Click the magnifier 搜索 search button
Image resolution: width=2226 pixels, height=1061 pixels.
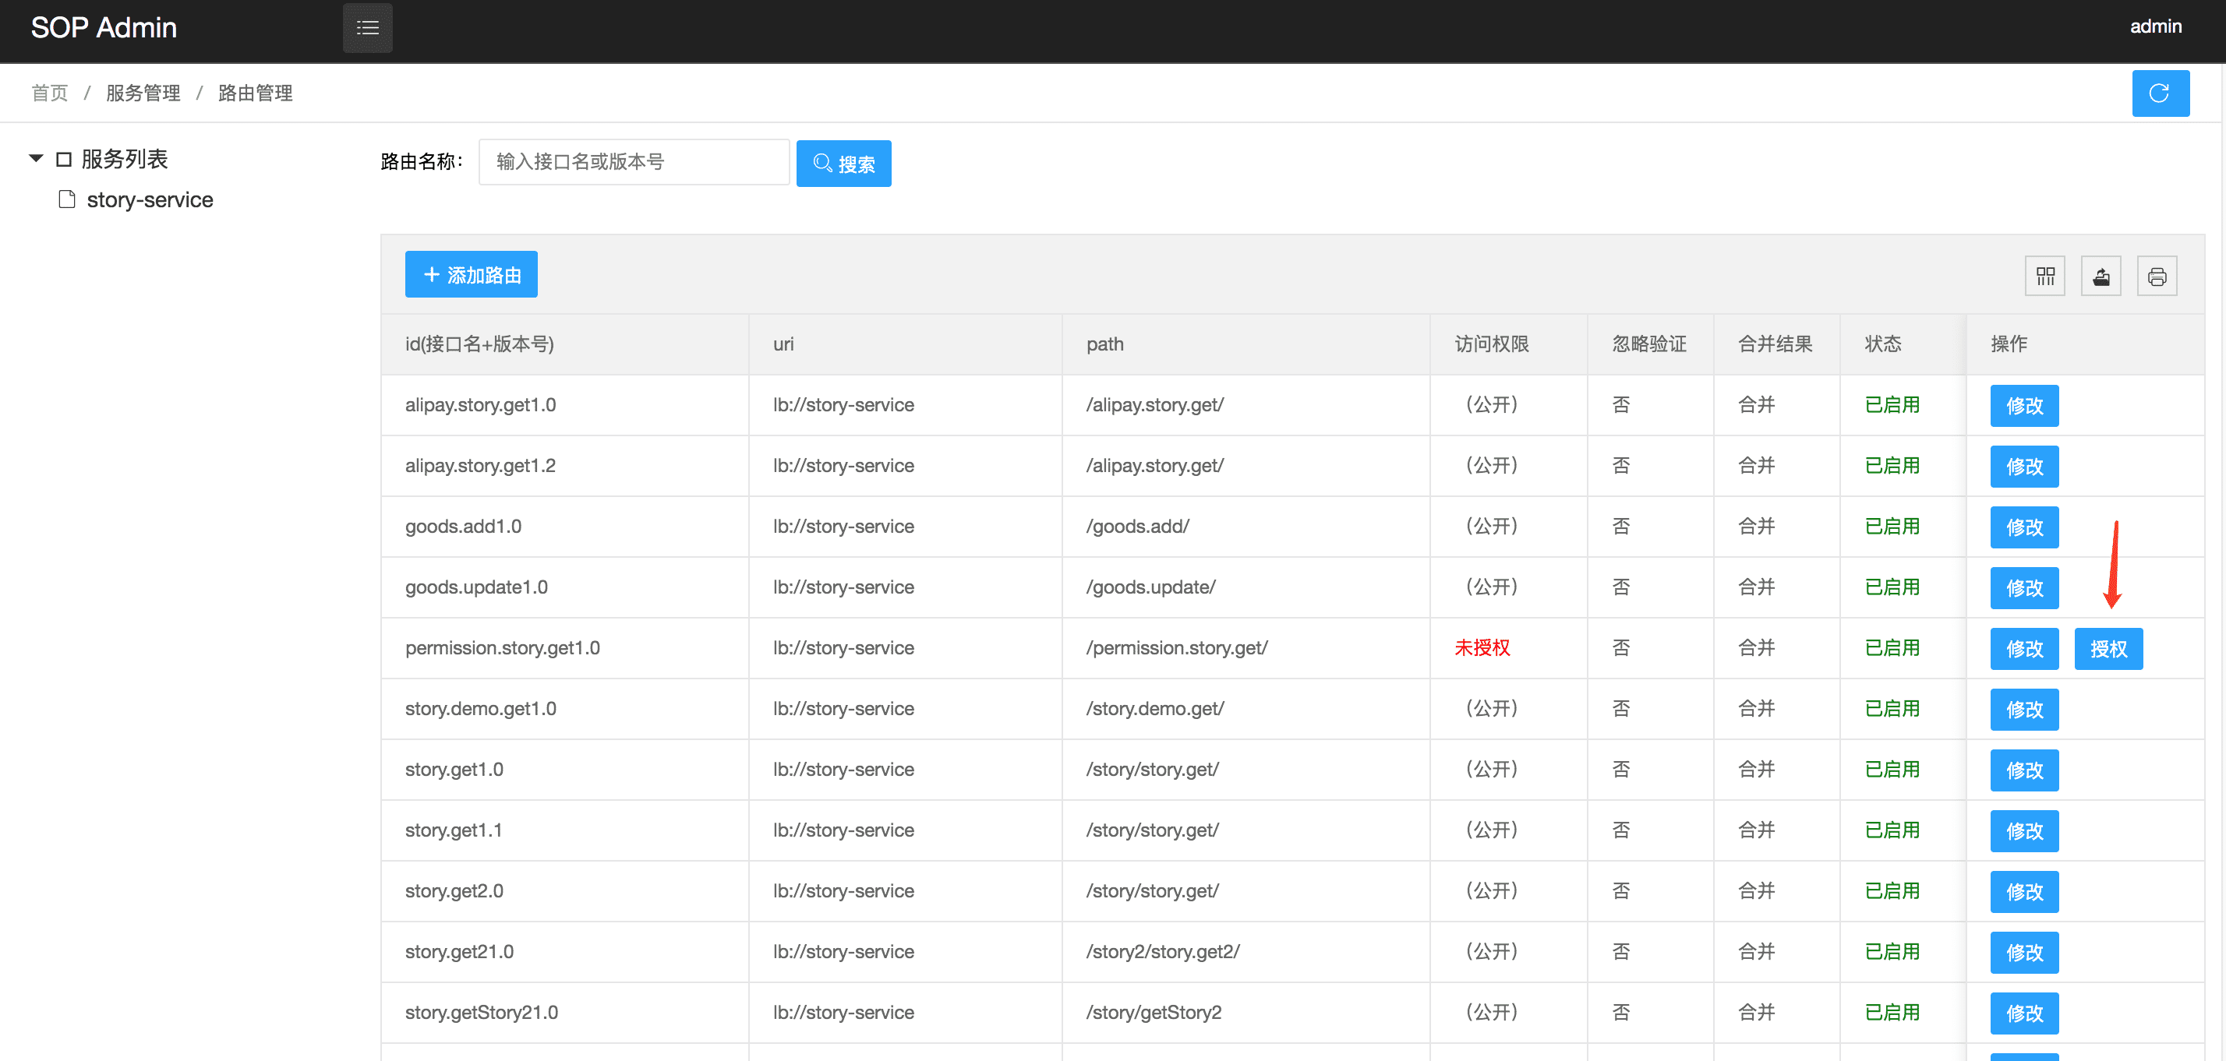point(843,164)
